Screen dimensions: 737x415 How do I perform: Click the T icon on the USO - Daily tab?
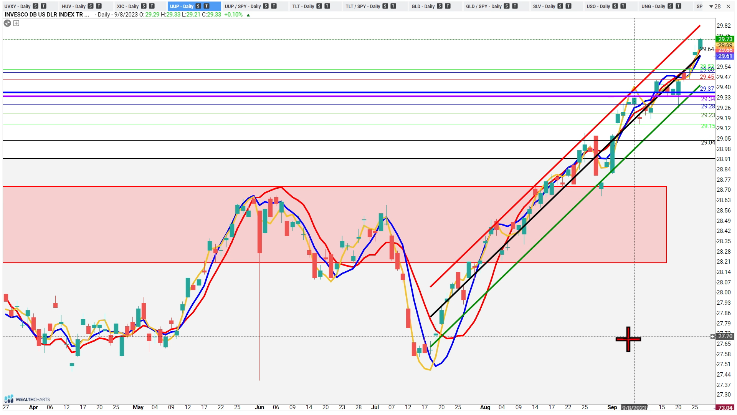tap(623, 6)
